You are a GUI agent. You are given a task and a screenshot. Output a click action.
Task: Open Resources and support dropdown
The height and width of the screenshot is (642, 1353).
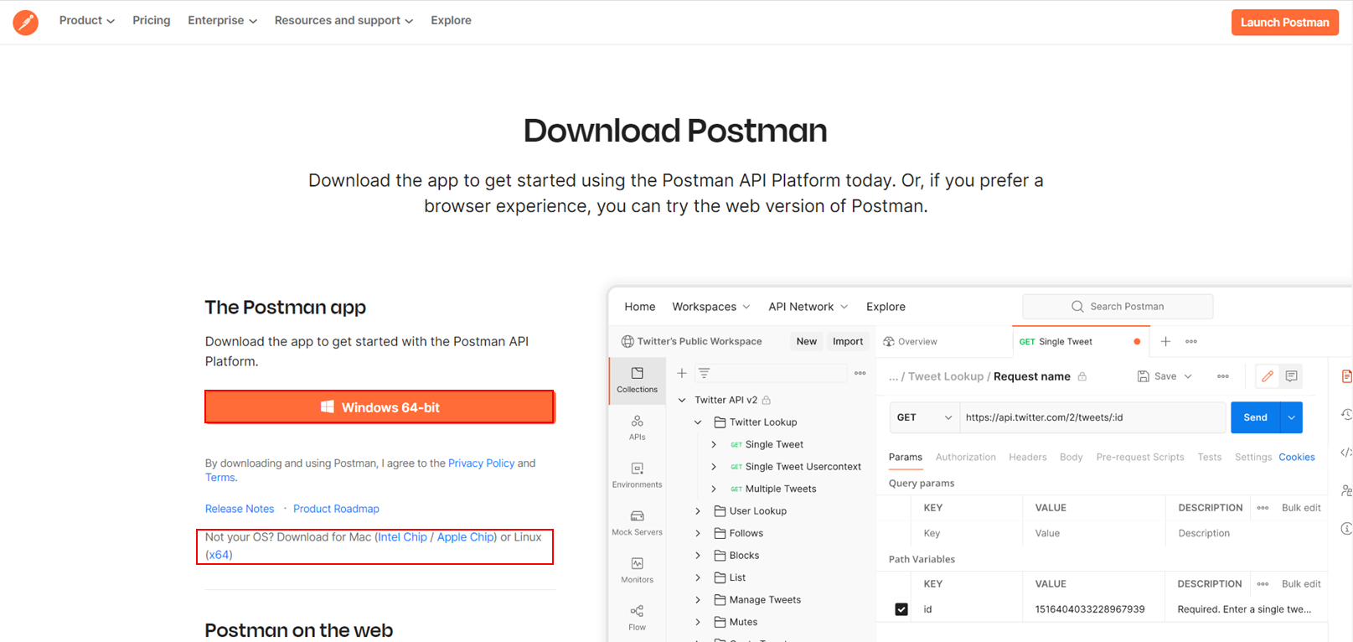click(x=343, y=20)
